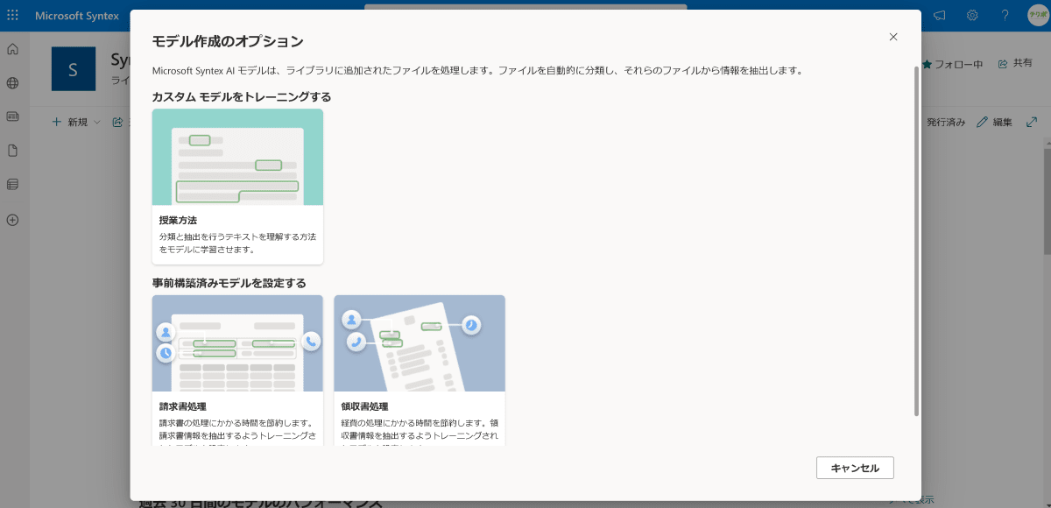Open the help question mark icon

pos(1005,15)
